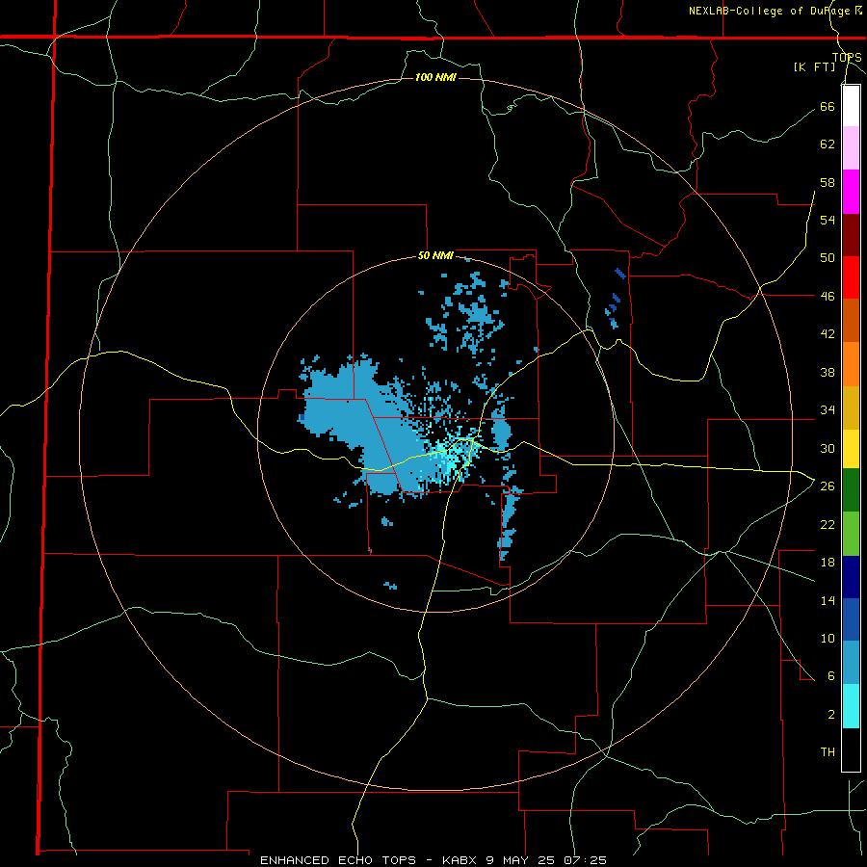867x867 pixels.
Task: Click the '26' legend value
Action: tap(828, 486)
